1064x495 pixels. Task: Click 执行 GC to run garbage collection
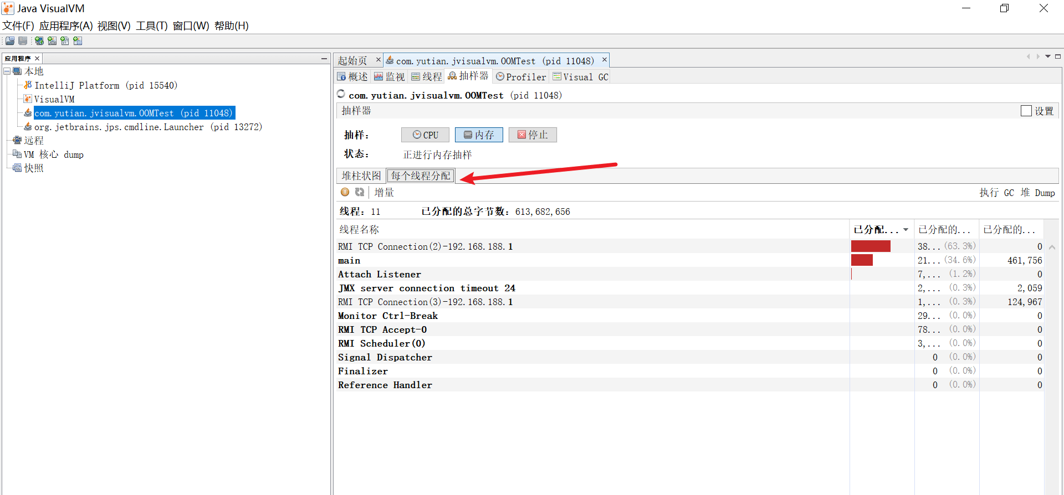(x=996, y=193)
